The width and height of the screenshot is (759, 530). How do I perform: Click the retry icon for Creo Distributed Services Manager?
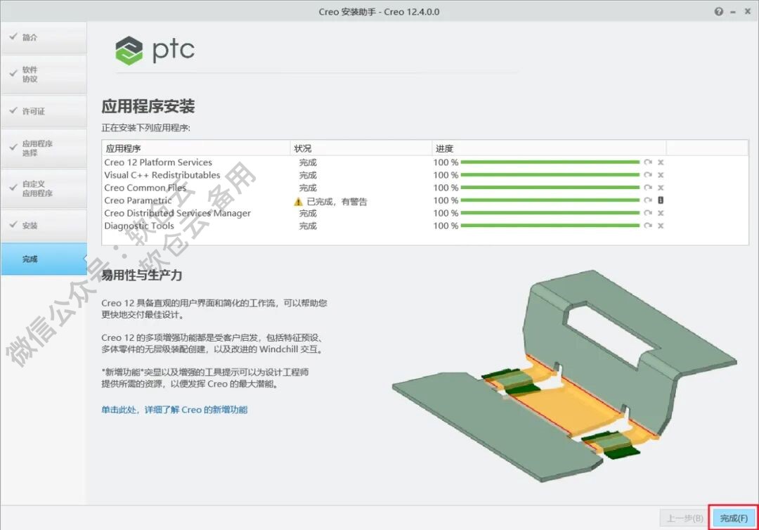pyautogui.click(x=648, y=213)
